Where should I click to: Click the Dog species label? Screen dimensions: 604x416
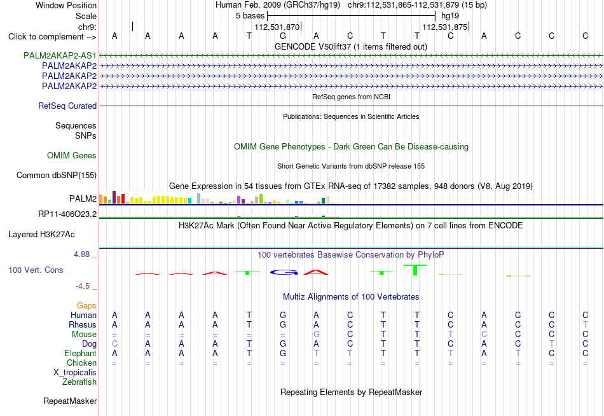click(x=89, y=344)
